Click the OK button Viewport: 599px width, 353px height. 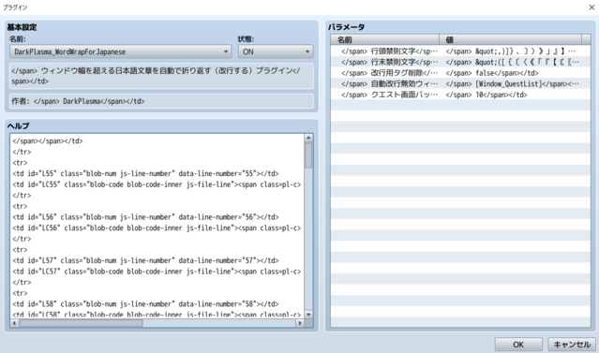pos(518,345)
